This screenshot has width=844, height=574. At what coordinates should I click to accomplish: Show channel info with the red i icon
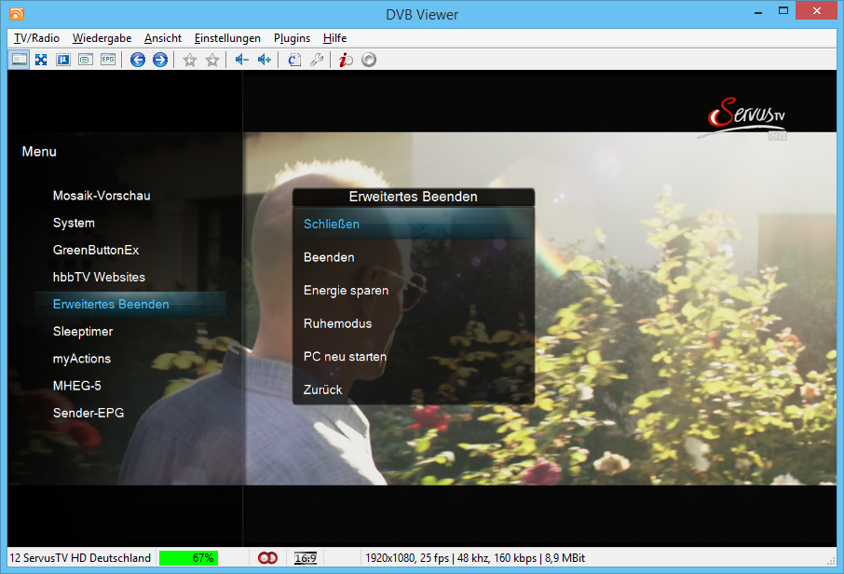(x=346, y=60)
